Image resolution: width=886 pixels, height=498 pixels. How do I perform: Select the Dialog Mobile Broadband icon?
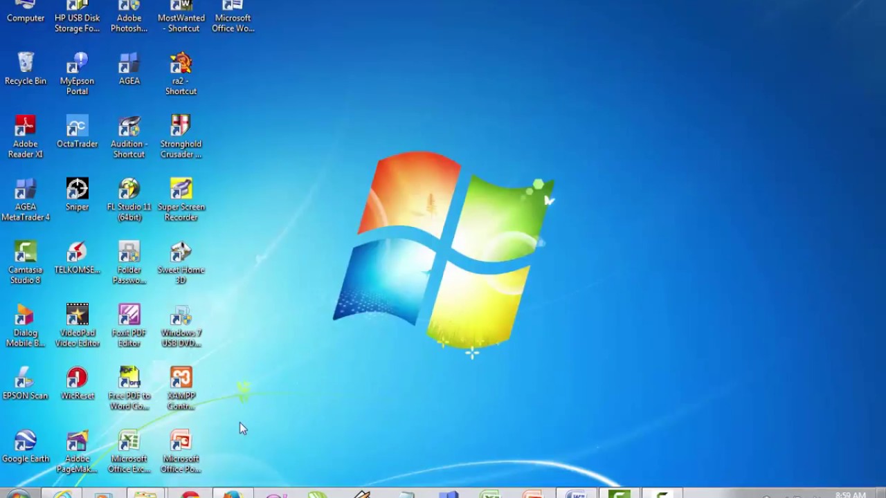[26, 325]
